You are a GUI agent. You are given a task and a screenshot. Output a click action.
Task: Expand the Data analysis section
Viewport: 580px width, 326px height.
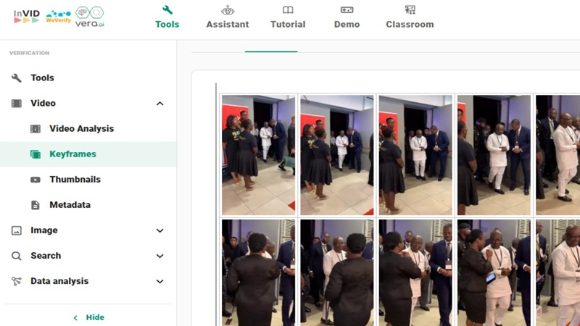pyautogui.click(x=88, y=281)
